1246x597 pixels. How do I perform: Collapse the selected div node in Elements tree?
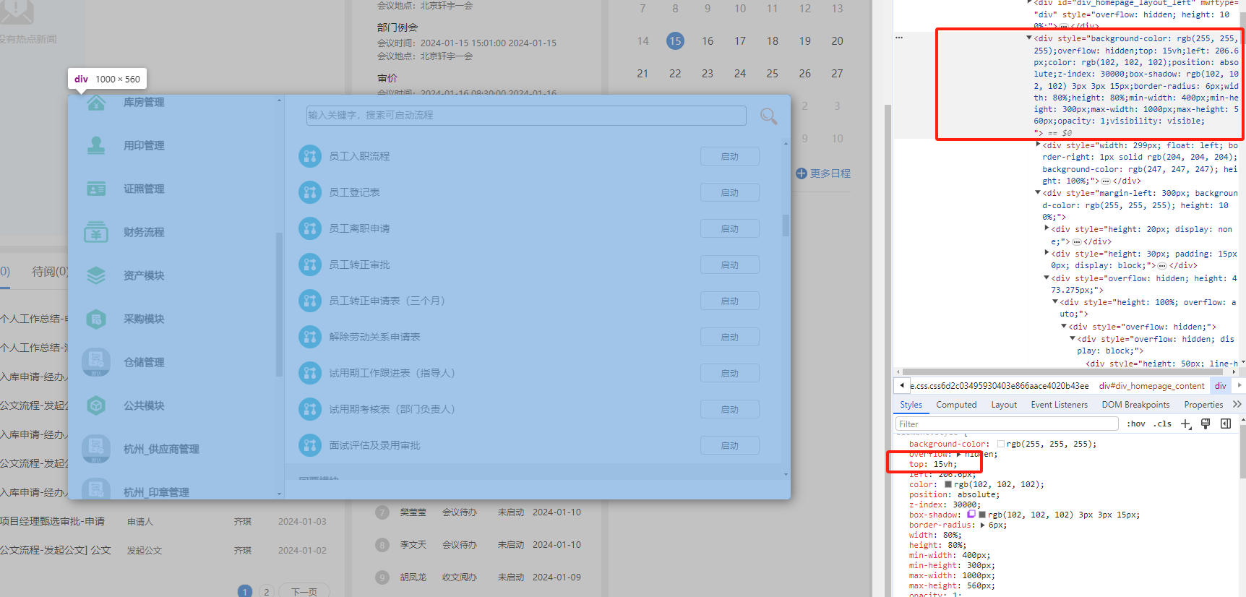1028,38
